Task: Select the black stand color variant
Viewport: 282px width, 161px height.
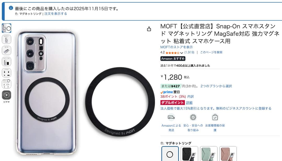Action: [189, 154]
